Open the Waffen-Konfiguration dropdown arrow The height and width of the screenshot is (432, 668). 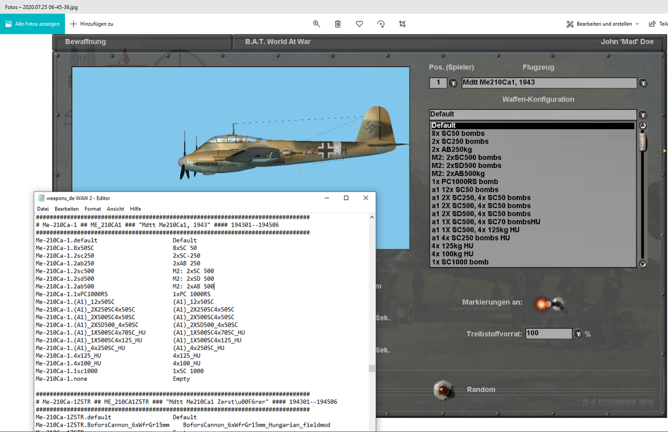coord(642,114)
